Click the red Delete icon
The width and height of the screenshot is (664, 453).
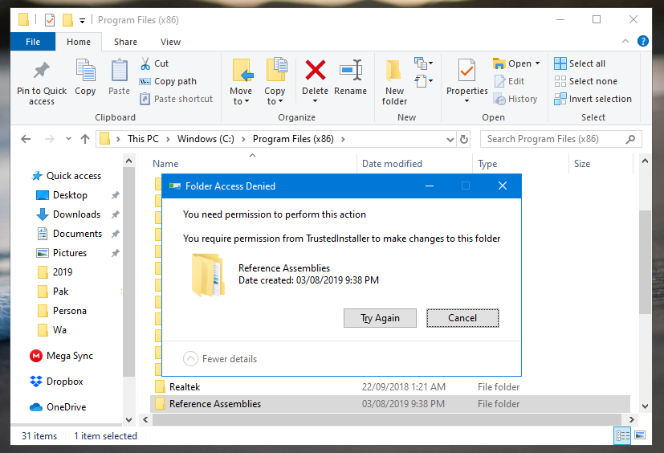[316, 71]
